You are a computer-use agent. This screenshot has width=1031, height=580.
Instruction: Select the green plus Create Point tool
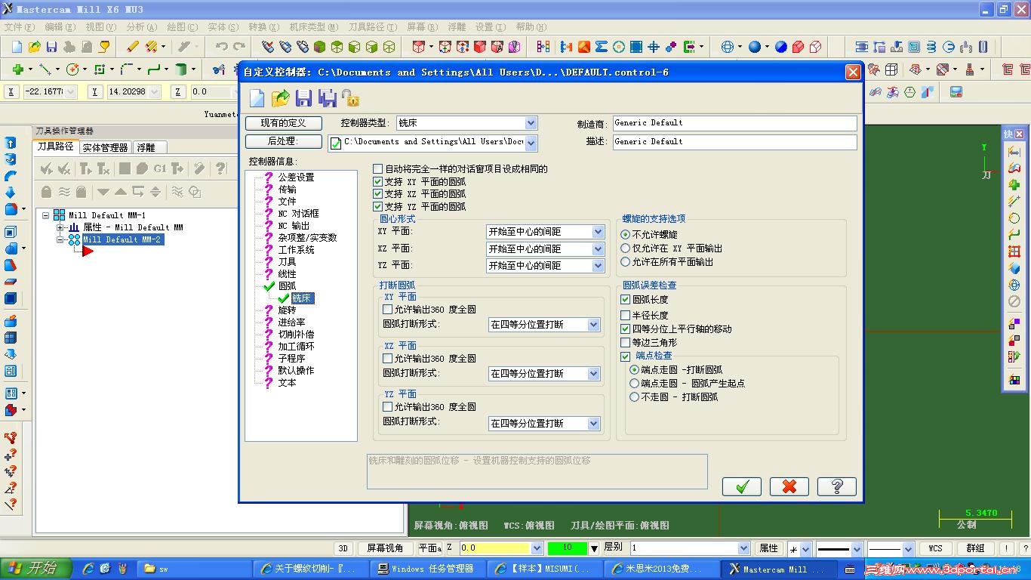pyautogui.click(x=17, y=69)
